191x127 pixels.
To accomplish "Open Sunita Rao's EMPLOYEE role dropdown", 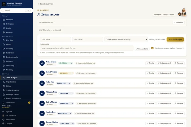I will coord(65,114).
